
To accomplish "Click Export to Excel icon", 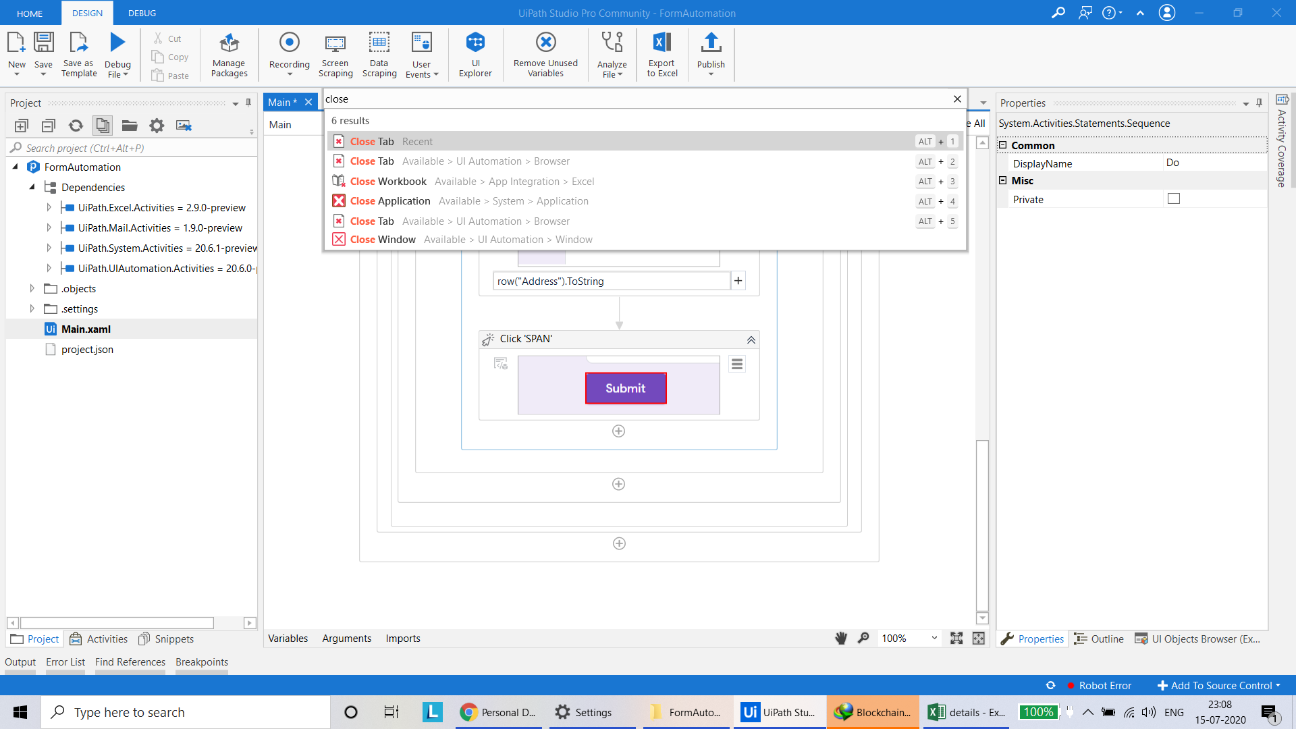I will pos(661,54).
